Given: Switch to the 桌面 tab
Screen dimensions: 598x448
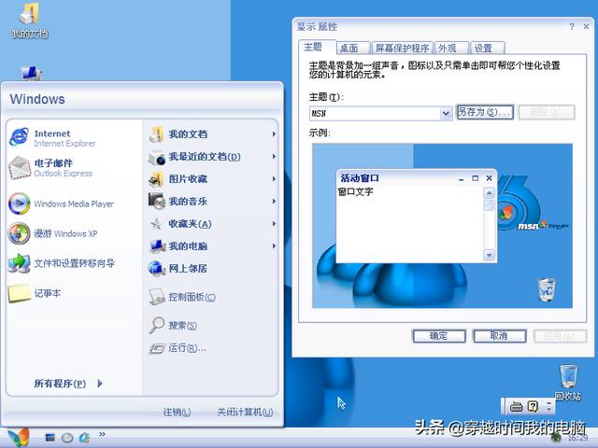Looking at the screenshot, I should tap(353, 48).
